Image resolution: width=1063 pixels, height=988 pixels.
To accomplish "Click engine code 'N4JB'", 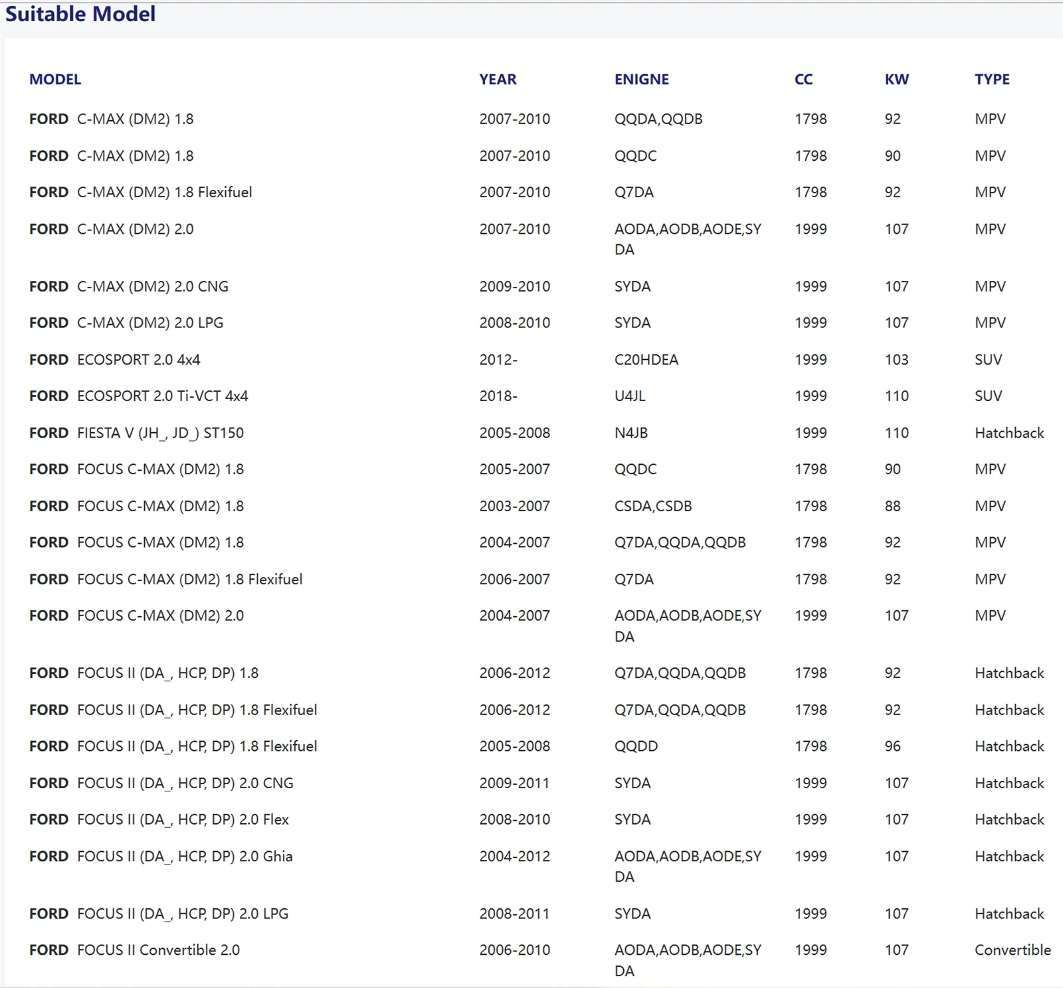I will [631, 433].
